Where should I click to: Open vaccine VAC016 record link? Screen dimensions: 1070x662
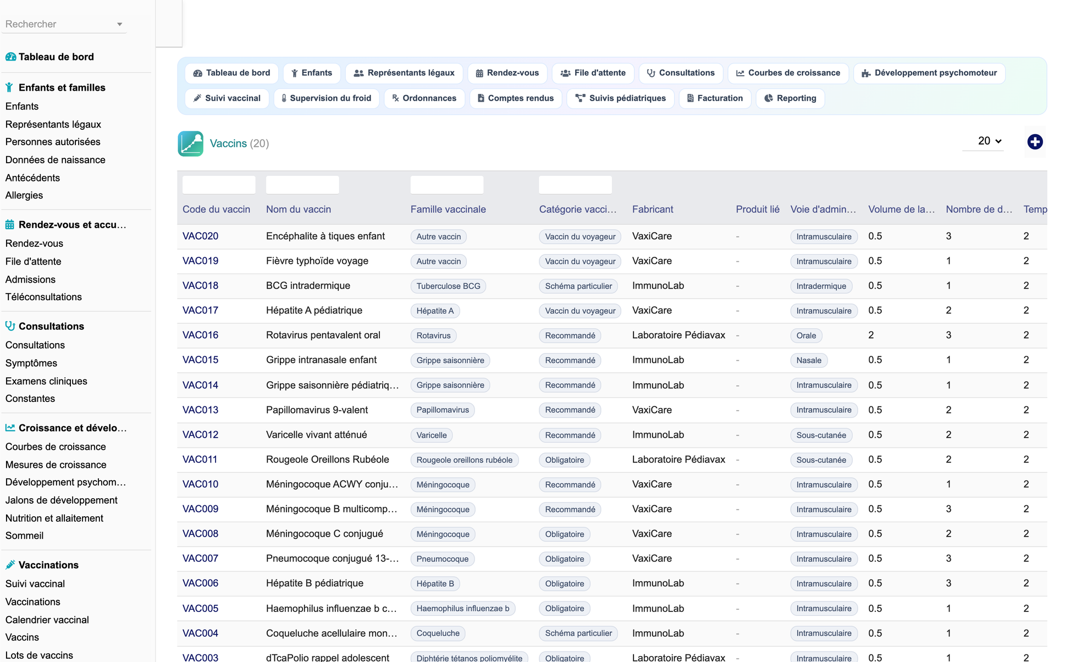click(200, 335)
